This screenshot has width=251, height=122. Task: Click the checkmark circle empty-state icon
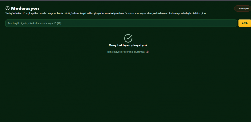[128, 38]
